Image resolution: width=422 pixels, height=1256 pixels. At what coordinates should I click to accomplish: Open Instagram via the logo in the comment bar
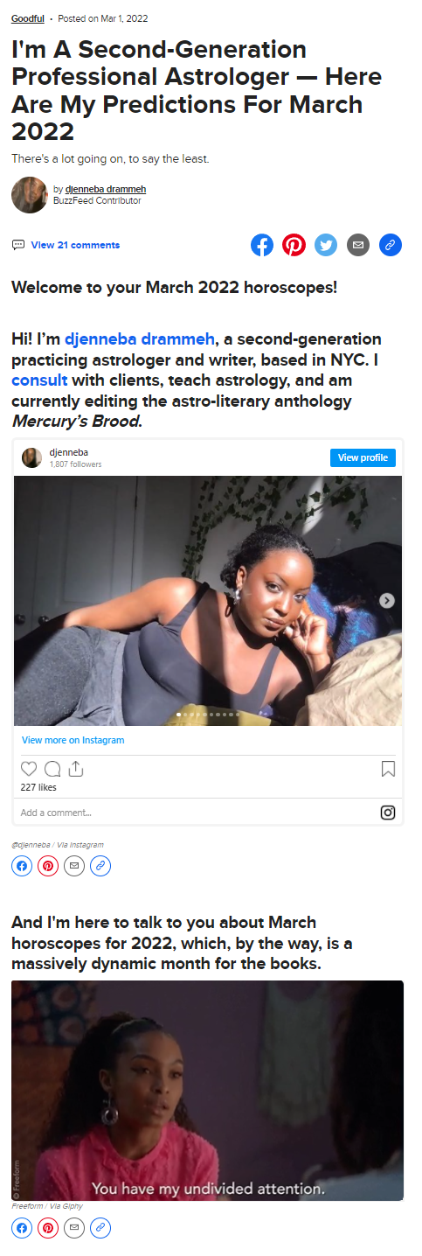point(388,813)
